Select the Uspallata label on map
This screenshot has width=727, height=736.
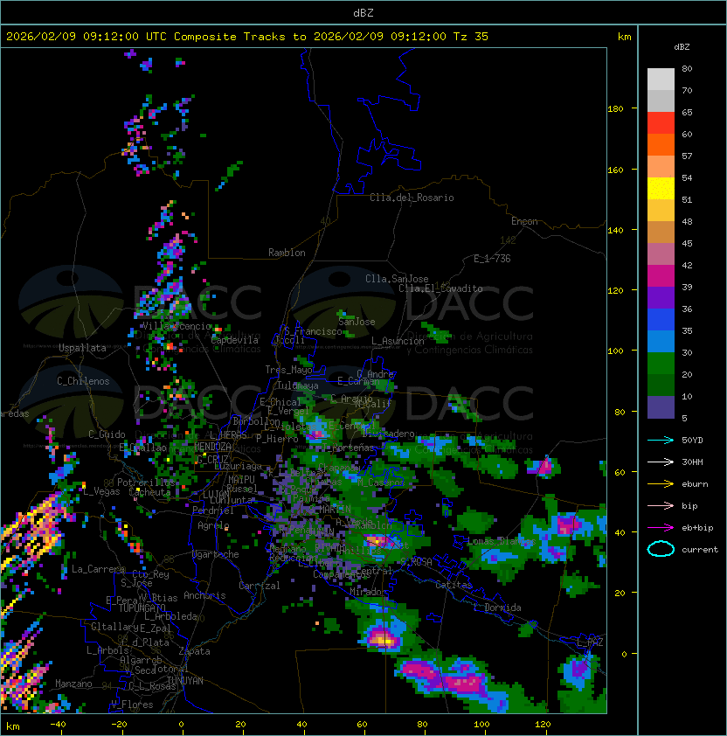coord(82,348)
